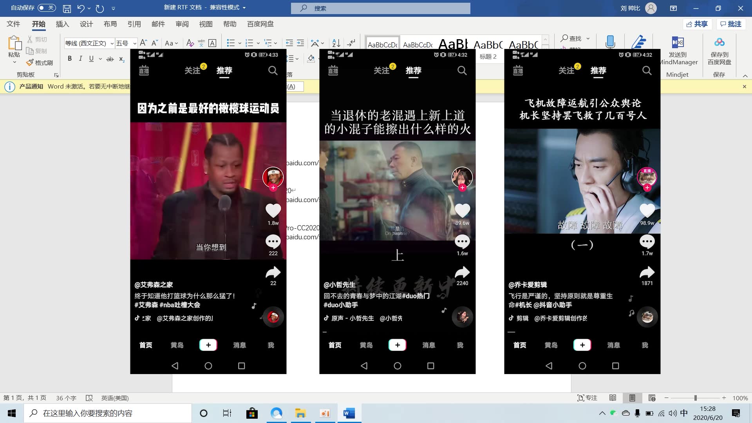
Task: Decrease paragraph indent
Action: coord(289,43)
